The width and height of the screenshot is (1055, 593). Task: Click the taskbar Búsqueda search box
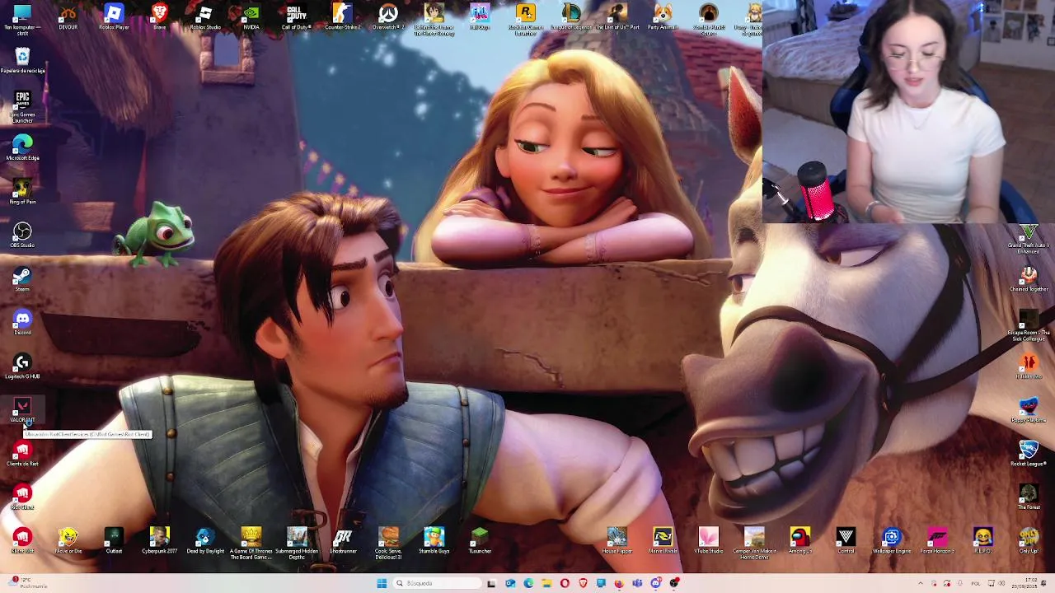point(435,583)
